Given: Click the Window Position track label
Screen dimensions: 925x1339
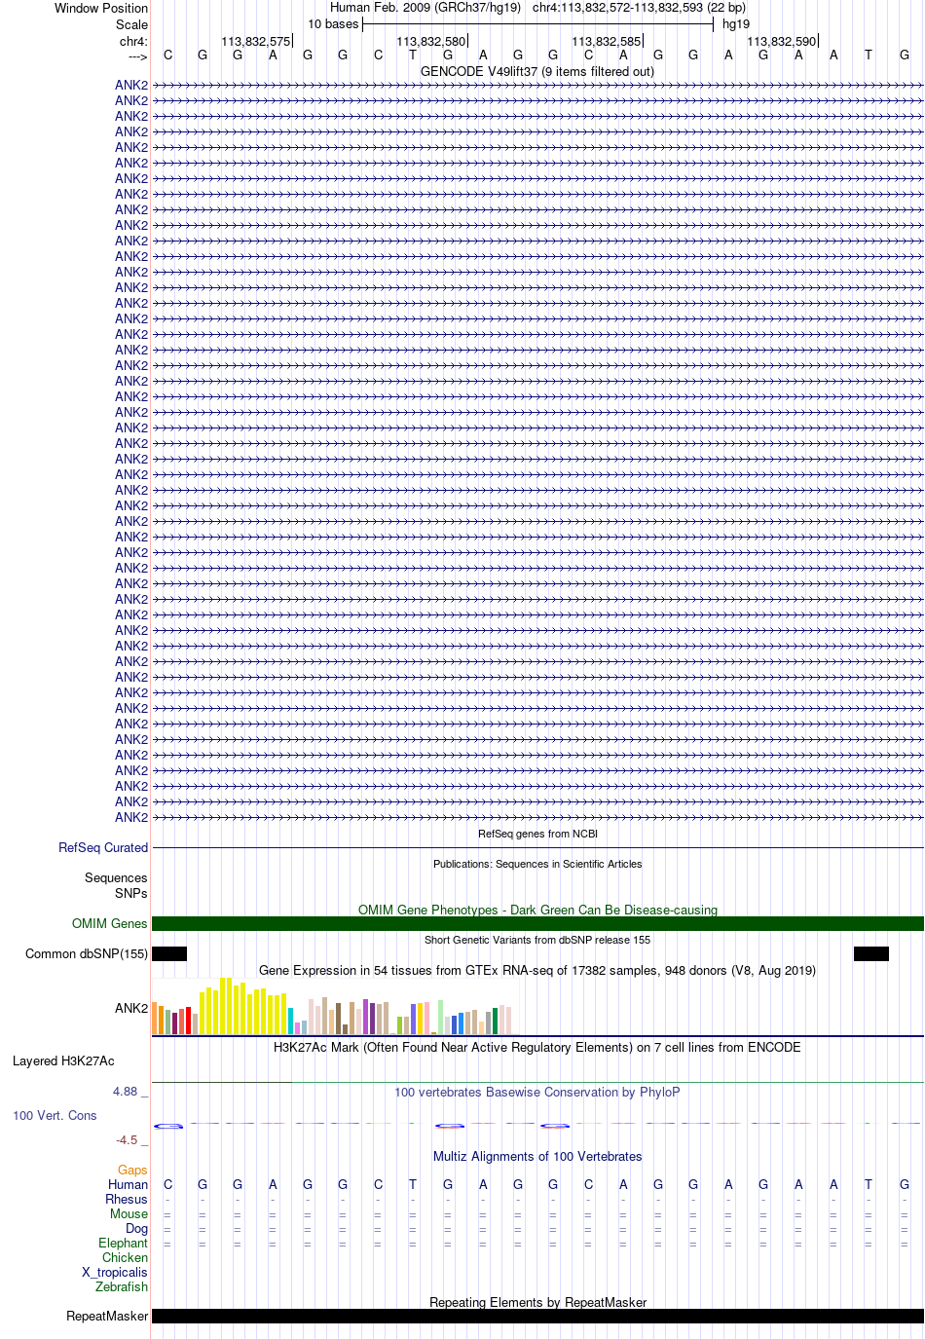Looking at the screenshot, I should [x=101, y=8].
